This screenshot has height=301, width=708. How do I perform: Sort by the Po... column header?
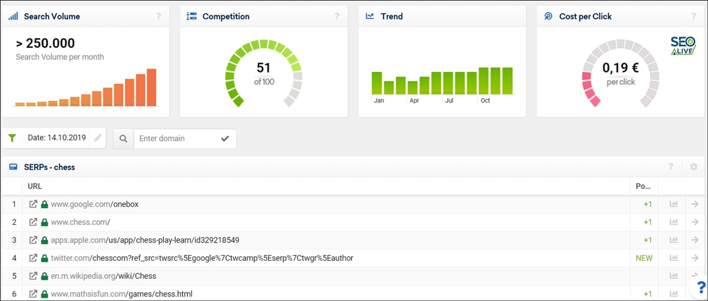pos(643,187)
